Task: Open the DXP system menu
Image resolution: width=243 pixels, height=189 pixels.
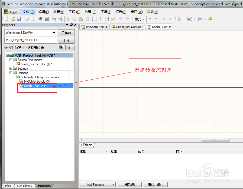Action: click(x=10, y=12)
